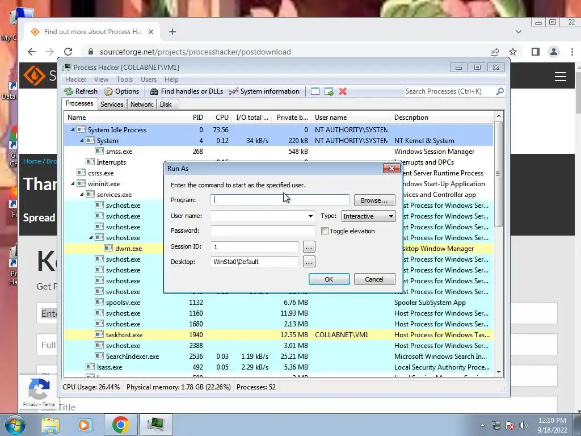The width and height of the screenshot is (581, 436).
Task: Collapse the System process node
Action: pyautogui.click(x=82, y=141)
